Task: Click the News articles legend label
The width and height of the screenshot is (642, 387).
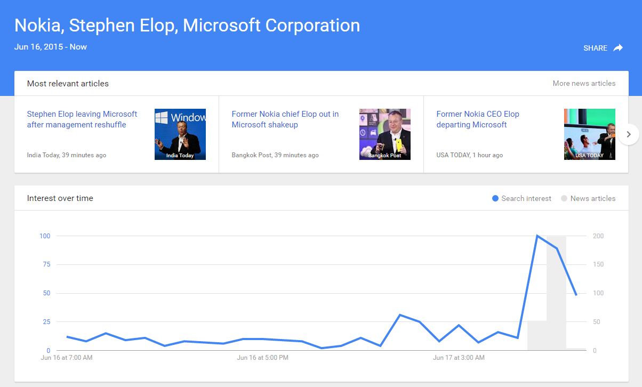Action: point(593,198)
